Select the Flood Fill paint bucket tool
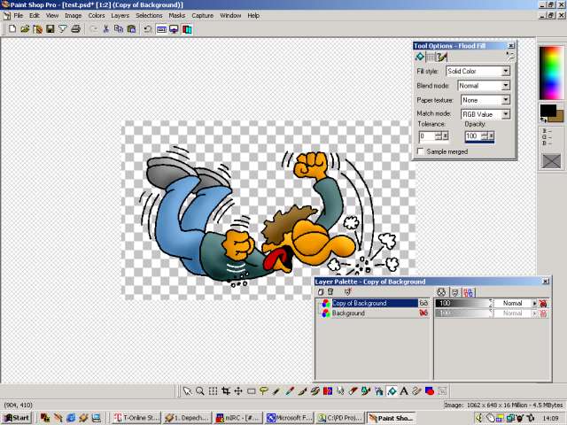The width and height of the screenshot is (567, 425). 392,391
